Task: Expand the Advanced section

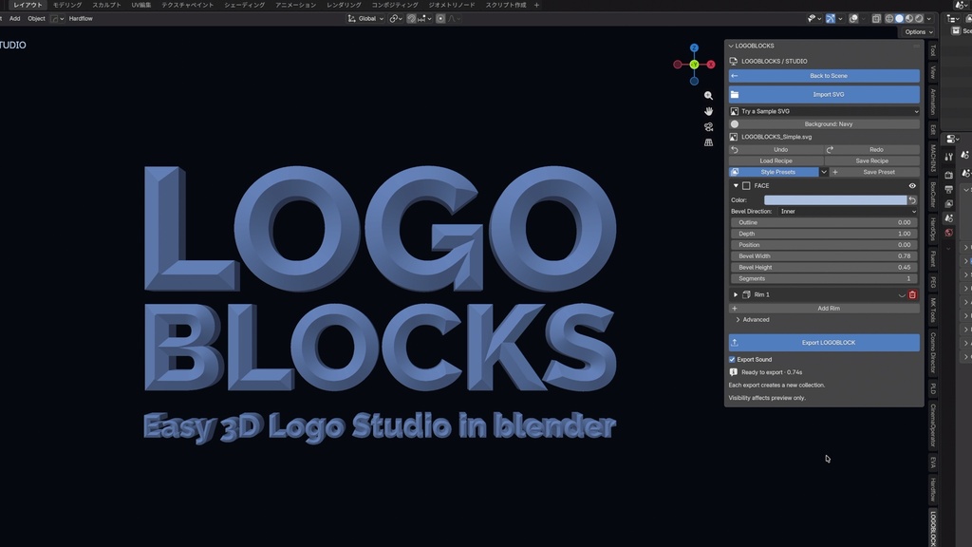Action: pyautogui.click(x=753, y=319)
